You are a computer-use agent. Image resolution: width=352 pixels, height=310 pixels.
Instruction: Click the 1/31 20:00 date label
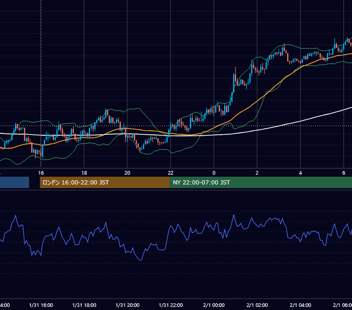click(127, 305)
